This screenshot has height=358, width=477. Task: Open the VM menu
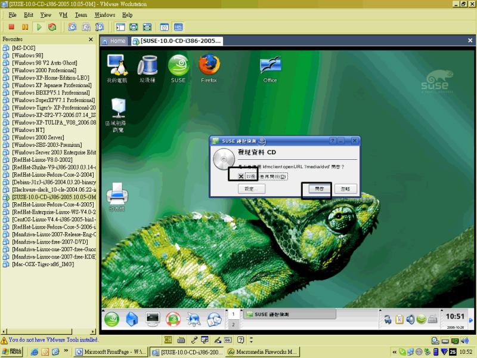tap(63, 14)
